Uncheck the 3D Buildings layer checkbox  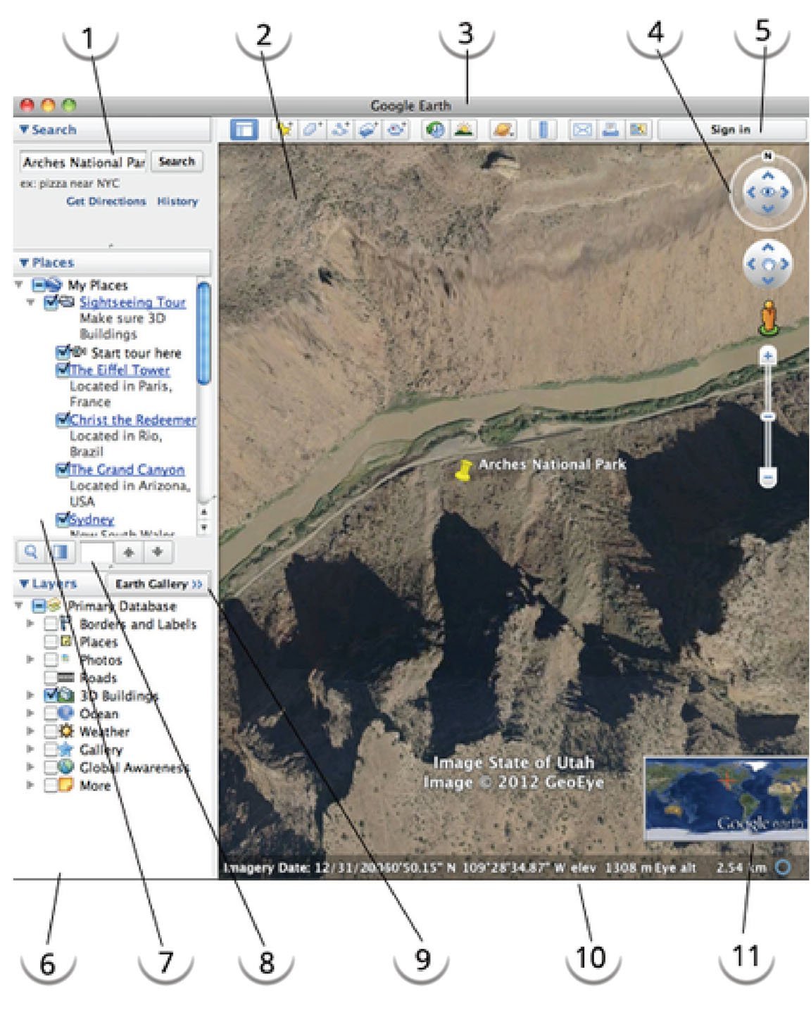coord(51,695)
